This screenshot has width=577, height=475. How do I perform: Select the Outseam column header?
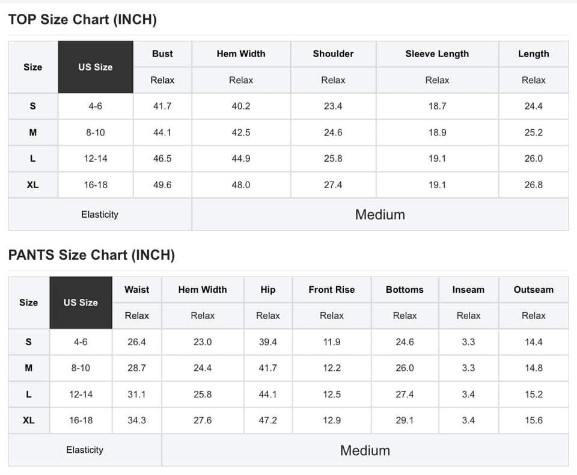[534, 290]
